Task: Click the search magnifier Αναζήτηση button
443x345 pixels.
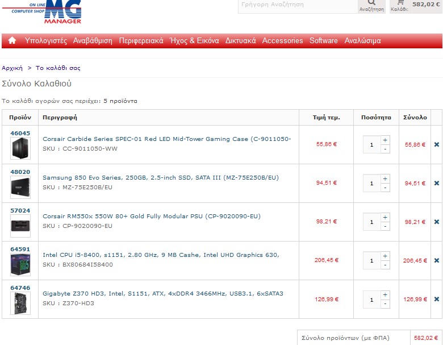Action: pyautogui.click(x=371, y=6)
